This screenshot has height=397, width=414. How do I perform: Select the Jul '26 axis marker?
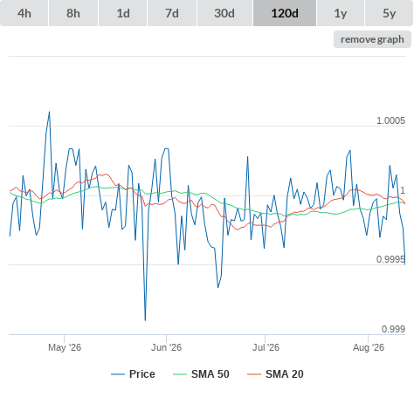click(266, 347)
